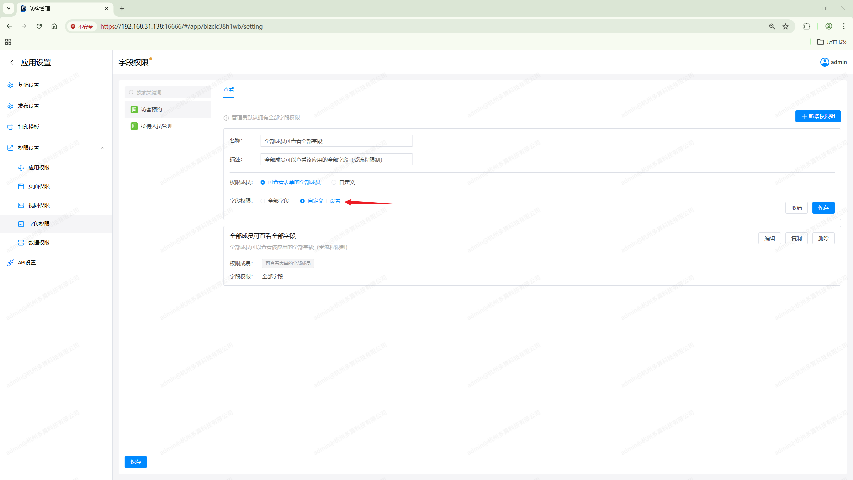Select 可查看表单的全部成员 radio button
Screen dimensions: 853x480
click(263, 182)
